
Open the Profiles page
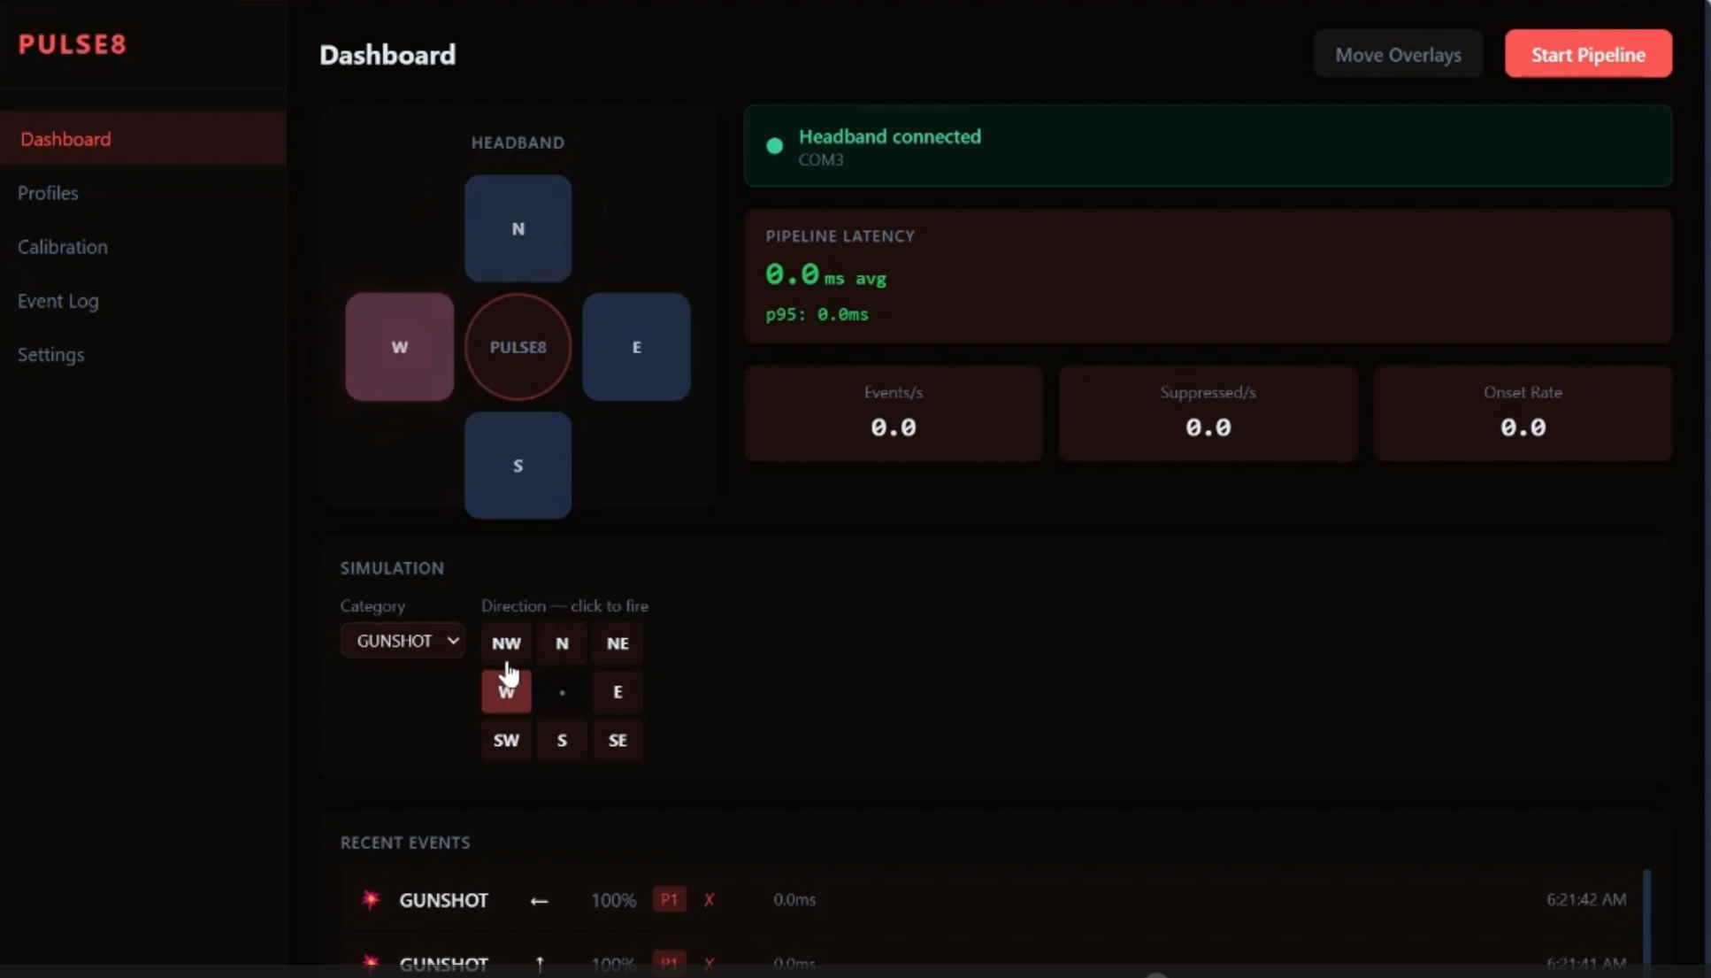coord(49,193)
